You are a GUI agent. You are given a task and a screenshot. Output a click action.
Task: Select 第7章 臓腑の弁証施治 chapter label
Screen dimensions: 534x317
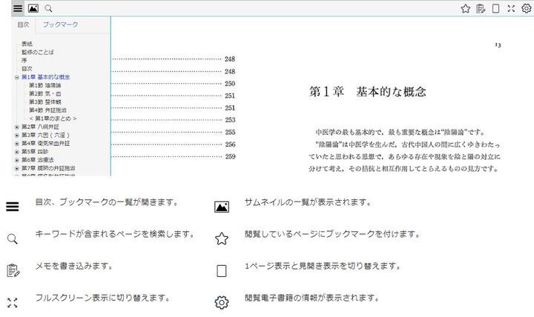coord(48,168)
